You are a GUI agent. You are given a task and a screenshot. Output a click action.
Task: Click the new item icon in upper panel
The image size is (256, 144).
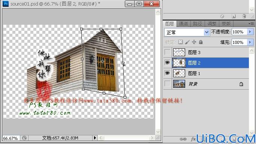(x=234, y=16)
